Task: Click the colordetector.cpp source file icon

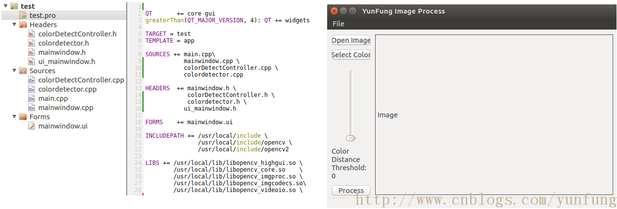Action: coord(32,89)
